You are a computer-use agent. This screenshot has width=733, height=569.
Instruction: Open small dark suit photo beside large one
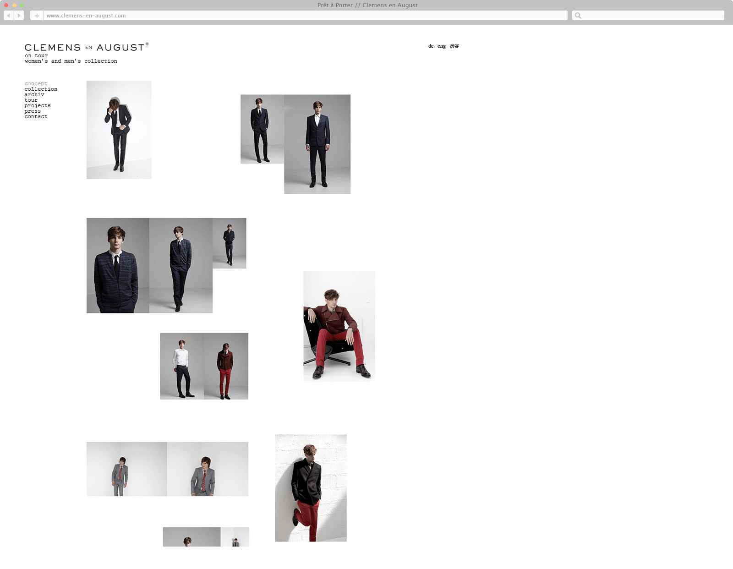tap(262, 129)
